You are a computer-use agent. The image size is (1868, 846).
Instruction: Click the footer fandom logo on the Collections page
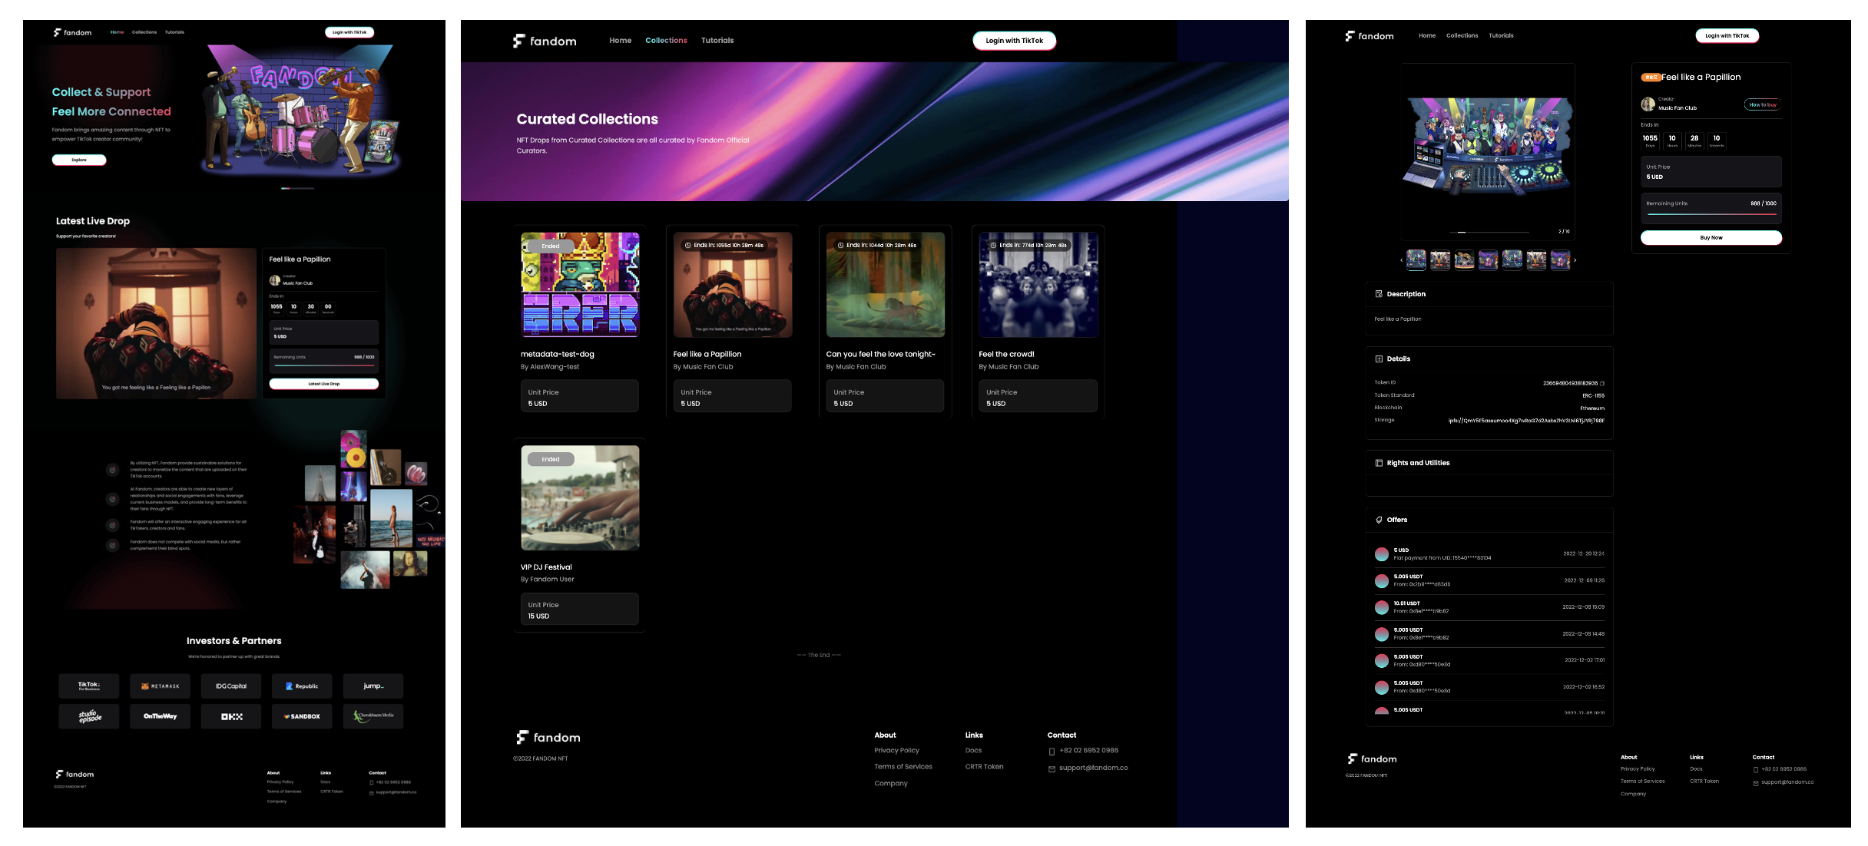click(x=548, y=738)
